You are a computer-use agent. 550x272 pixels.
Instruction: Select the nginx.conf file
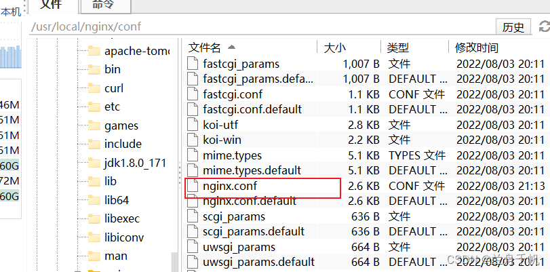230,186
